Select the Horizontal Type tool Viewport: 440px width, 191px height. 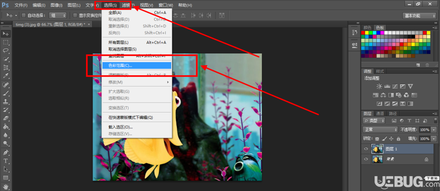pos(6,161)
